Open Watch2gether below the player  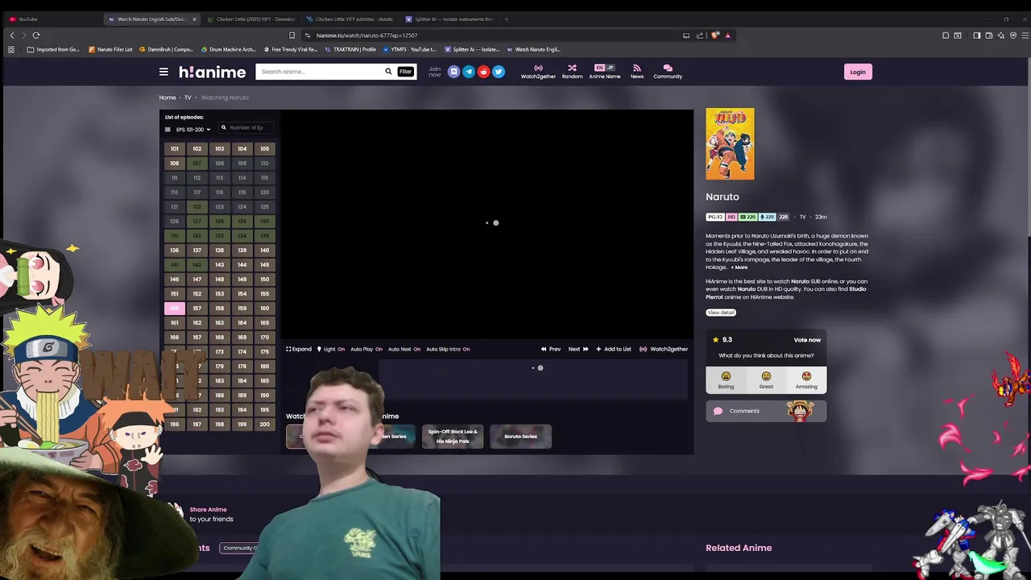(x=664, y=349)
